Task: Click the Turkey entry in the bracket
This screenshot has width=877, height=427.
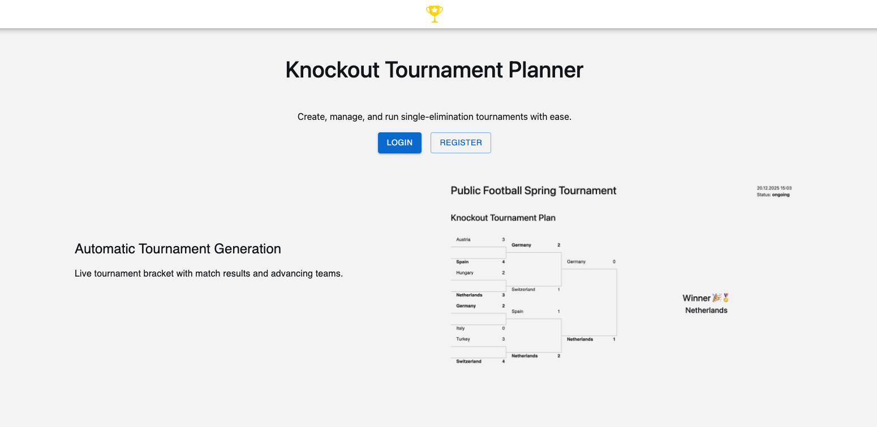Action: pyautogui.click(x=463, y=339)
